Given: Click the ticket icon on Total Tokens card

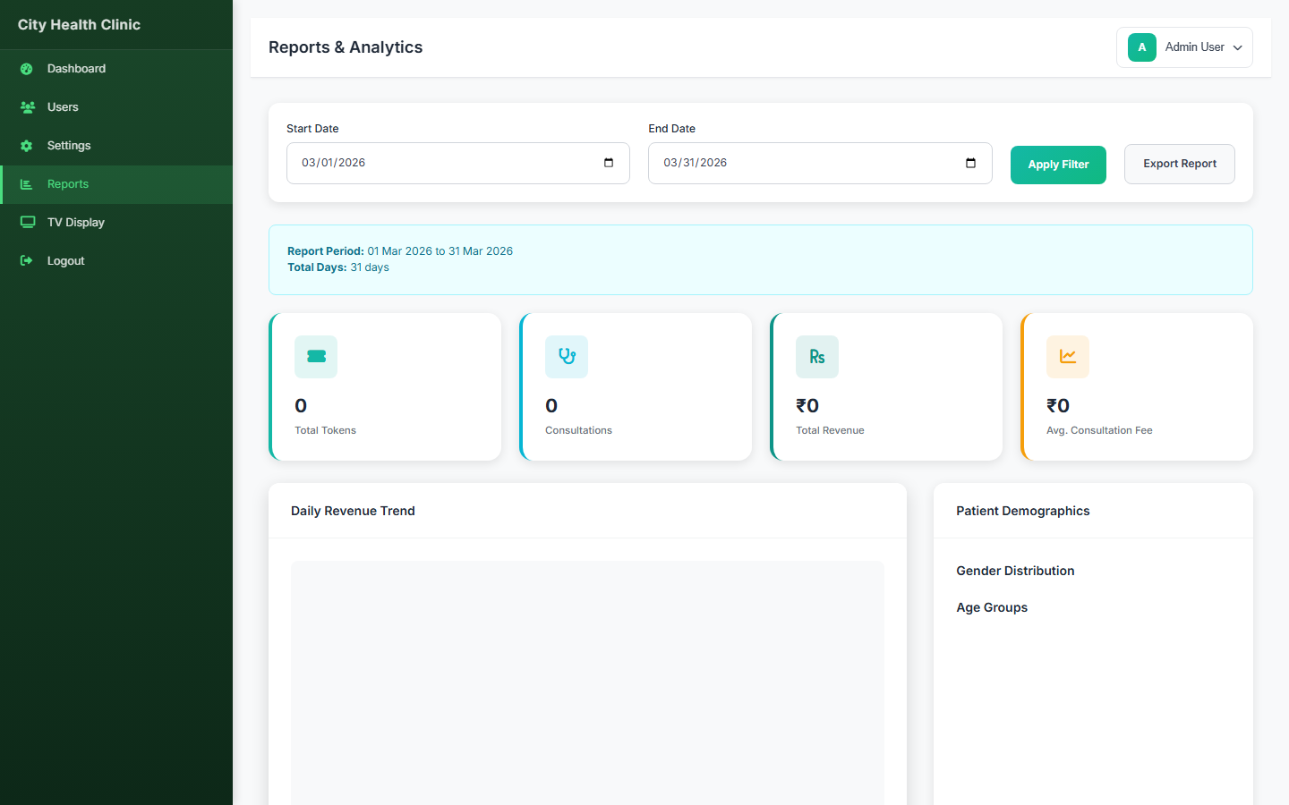Looking at the screenshot, I should pyautogui.click(x=316, y=356).
